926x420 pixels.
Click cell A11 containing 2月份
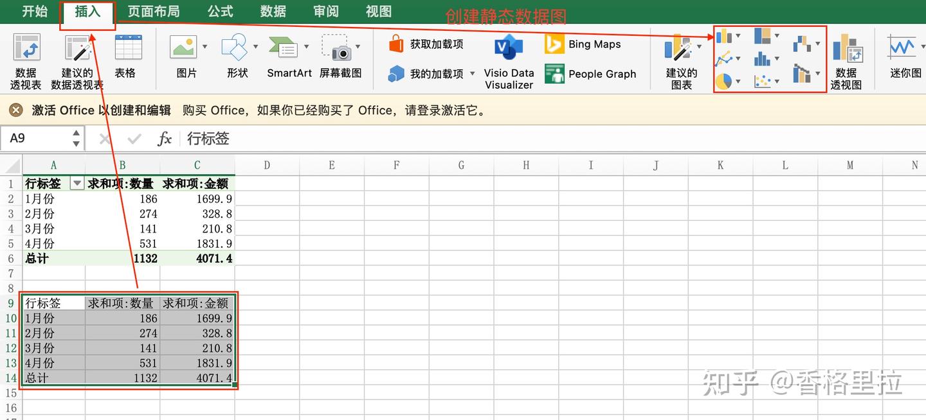tap(54, 333)
